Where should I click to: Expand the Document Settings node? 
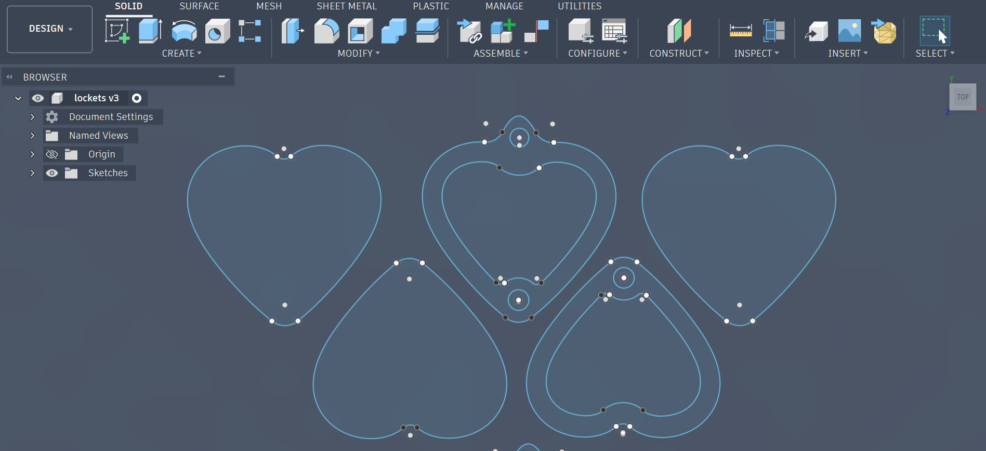[x=32, y=117]
